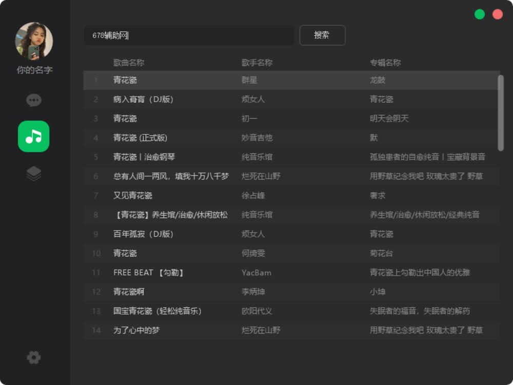The height and width of the screenshot is (385, 513).
Task: Click the 歌曲名称 column header
Action: pyautogui.click(x=129, y=63)
